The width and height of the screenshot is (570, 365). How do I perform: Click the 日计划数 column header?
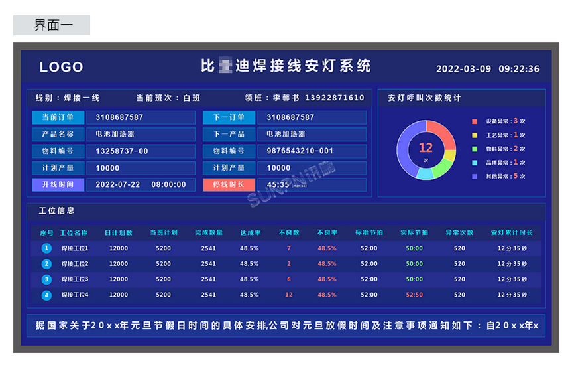pos(119,233)
